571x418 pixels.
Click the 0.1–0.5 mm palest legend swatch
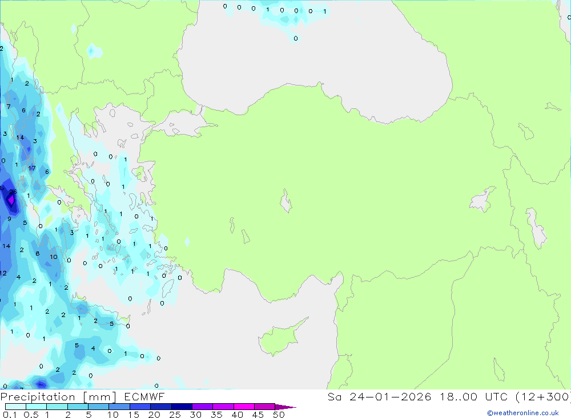[x=15, y=407]
